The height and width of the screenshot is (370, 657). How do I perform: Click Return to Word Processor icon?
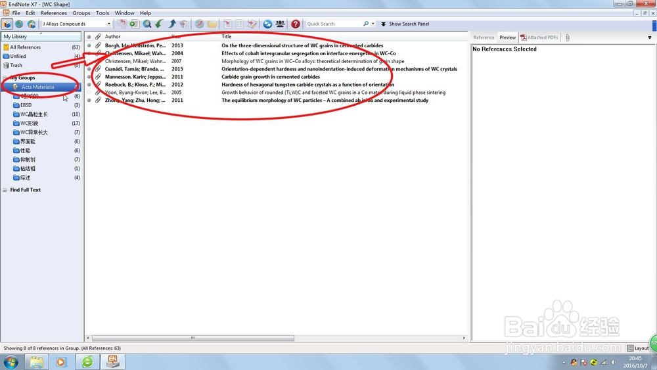(x=252, y=24)
